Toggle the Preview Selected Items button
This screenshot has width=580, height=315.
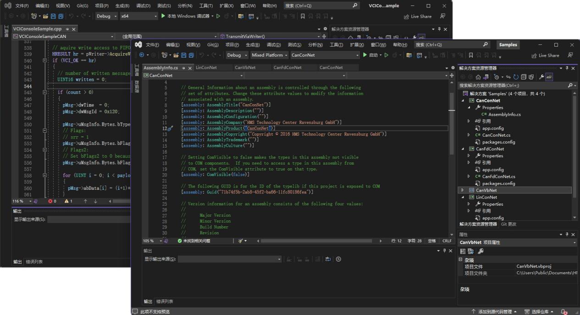pyautogui.click(x=549, y=77)
